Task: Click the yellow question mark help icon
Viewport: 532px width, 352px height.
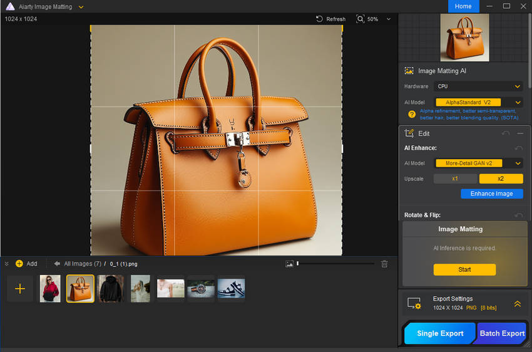Action: tap(412, 115)
